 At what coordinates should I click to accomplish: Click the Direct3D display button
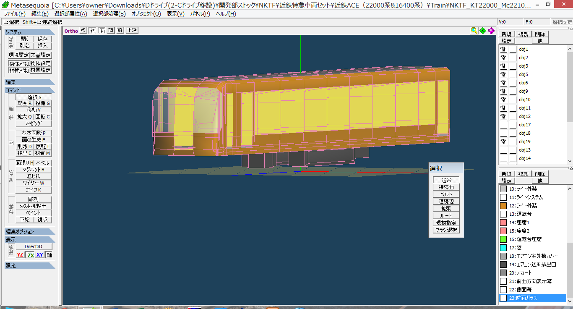tap(34, 246)
